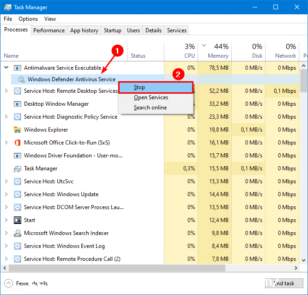Expand Service Host: Remote Procedure Call row
308x295 pixels.
[6, 259]
